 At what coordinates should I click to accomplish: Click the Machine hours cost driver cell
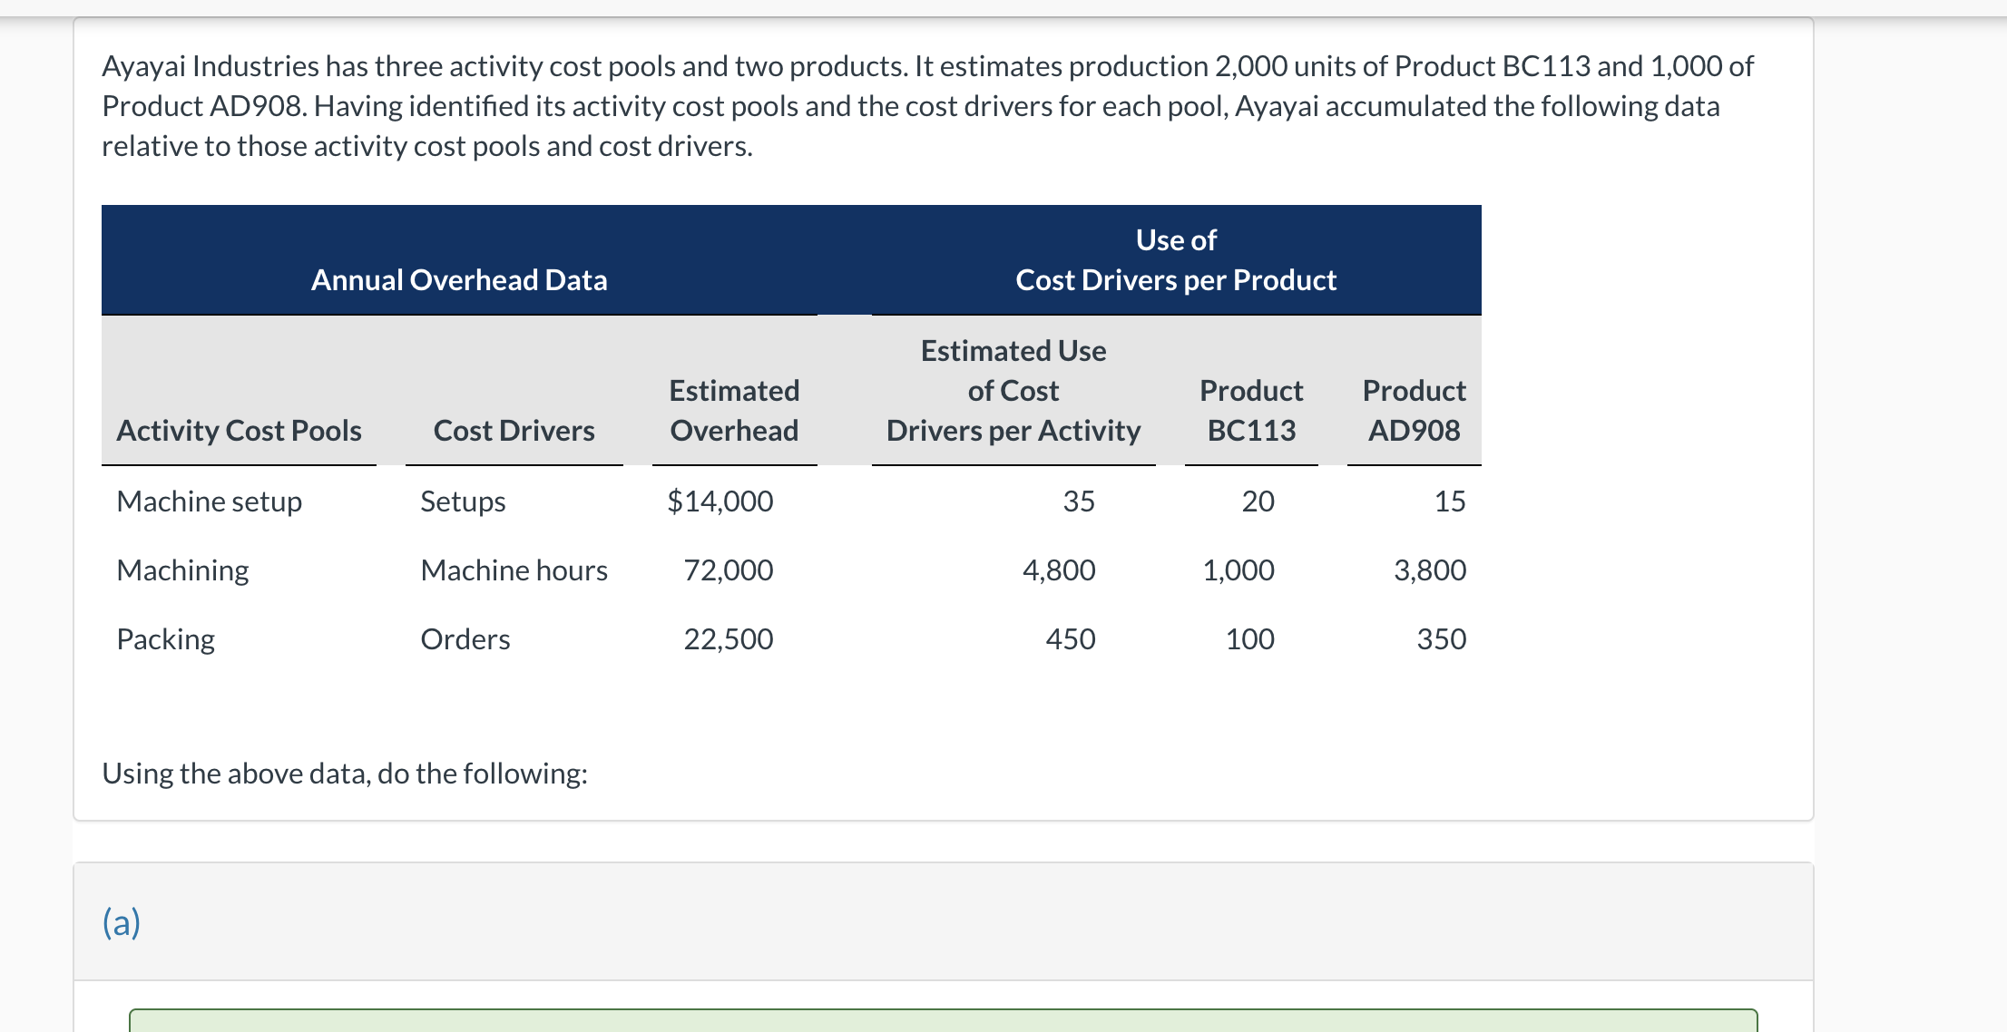514,570
